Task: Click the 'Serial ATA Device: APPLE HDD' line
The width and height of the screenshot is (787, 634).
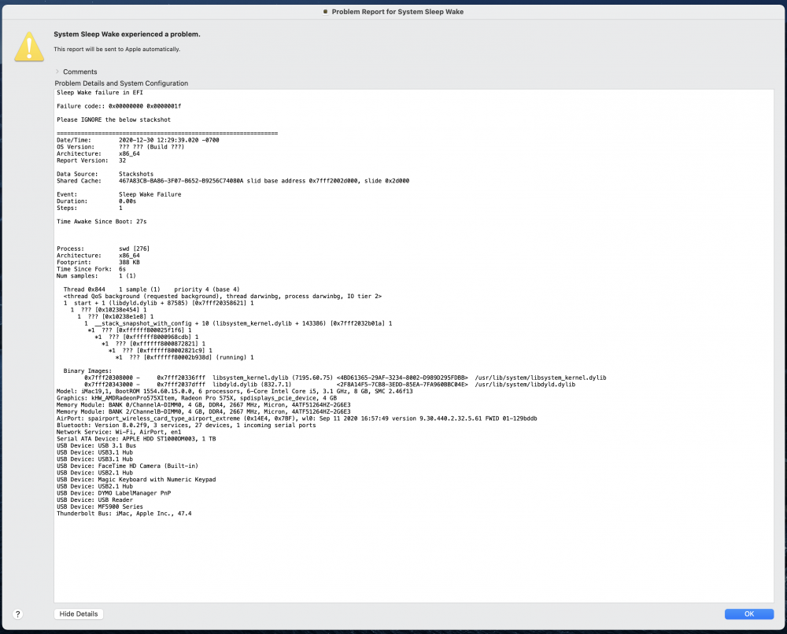Action: 136,439
